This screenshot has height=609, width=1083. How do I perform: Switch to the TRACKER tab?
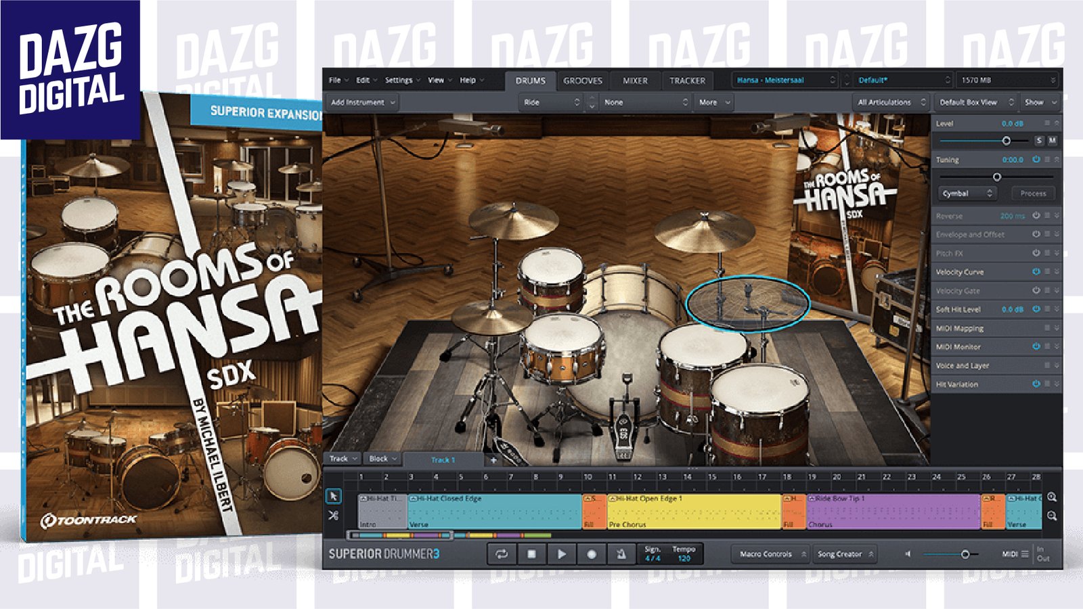pos(687,81)
